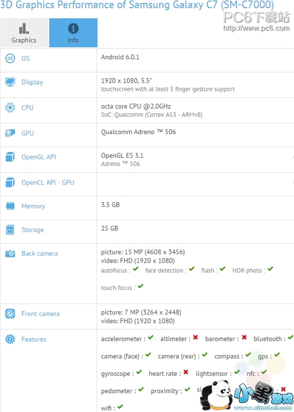
Task: Click the Display label
Action: coord(32,82)
